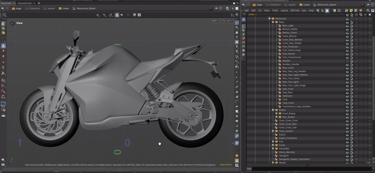The width and height of the screenshot is (375, 173).
Task: Expand the Front_Brakes node
Action: coord(277,113)
